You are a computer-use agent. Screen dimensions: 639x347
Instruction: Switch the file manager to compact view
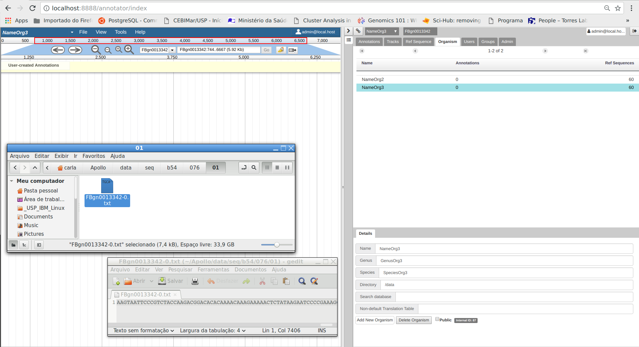coord(287,168)
